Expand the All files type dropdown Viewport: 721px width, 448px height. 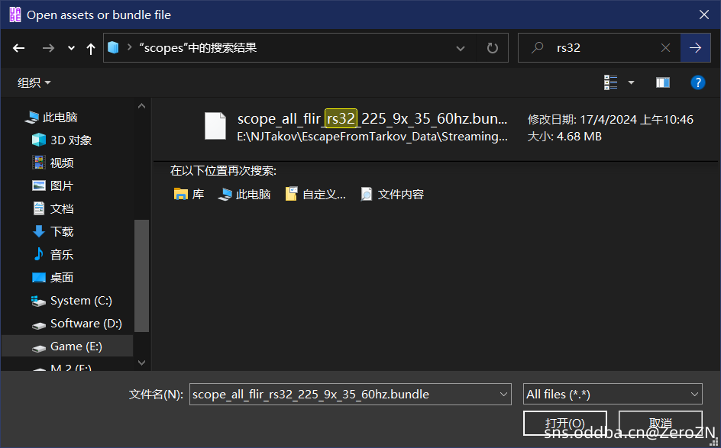coord(612,395)
